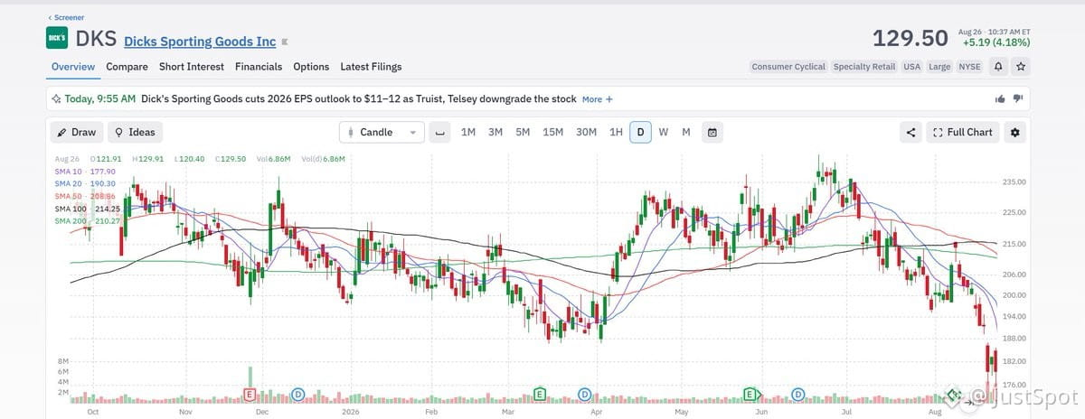
Task: Click the green E earnings marker in March
Action: 540,394
